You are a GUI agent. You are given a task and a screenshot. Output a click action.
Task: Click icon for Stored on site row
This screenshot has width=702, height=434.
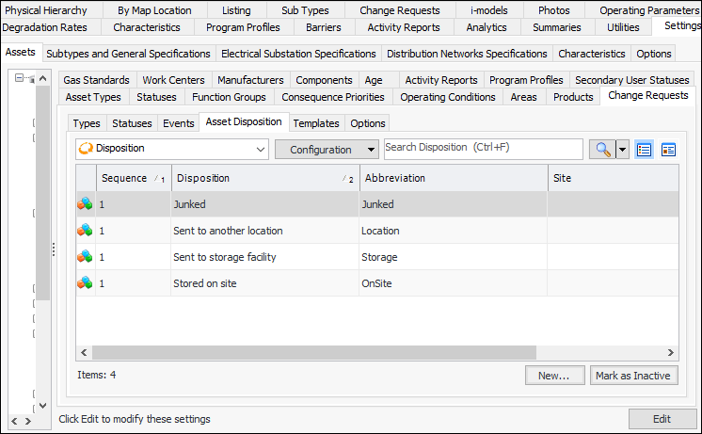[x=86, y=283]
